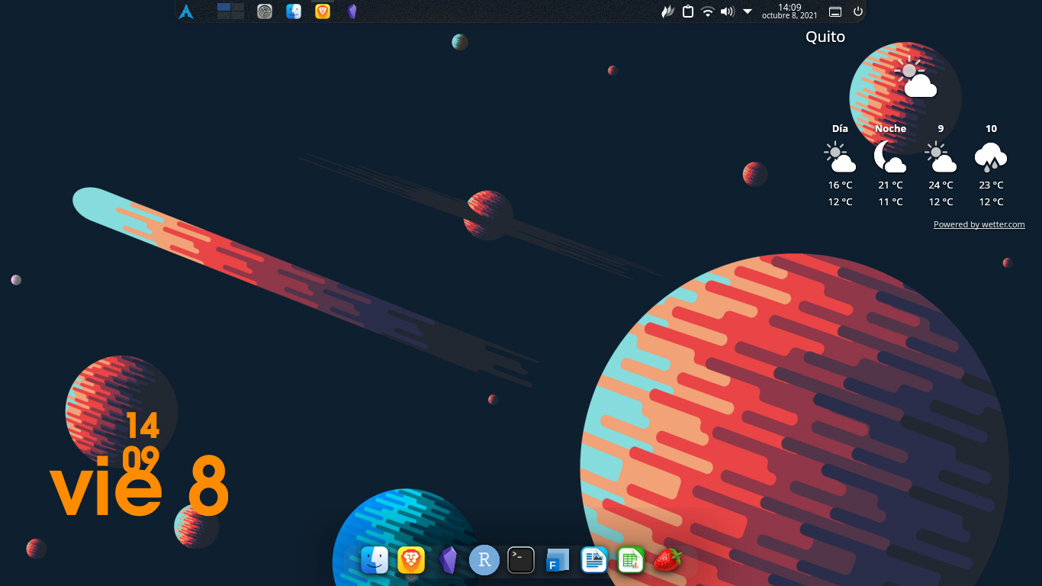Launch LibreOffice Writer from the dock
Image resolution: width=1042 pixels, height=586 pixels.
(593, 561)
